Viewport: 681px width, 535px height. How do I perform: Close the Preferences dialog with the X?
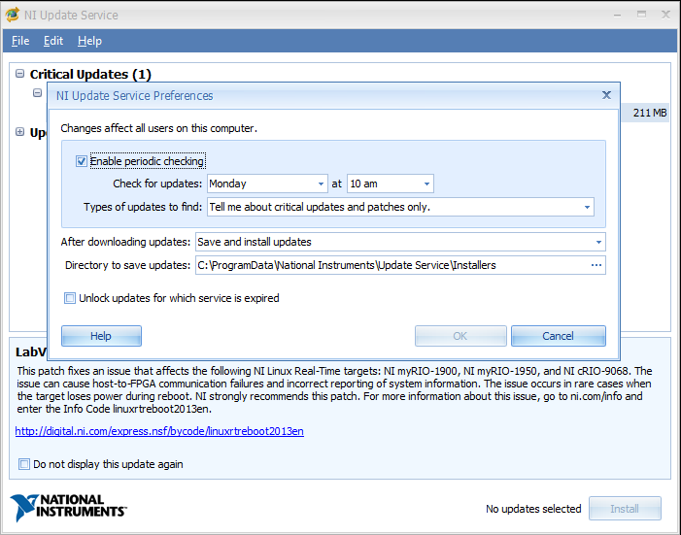tap(606, 95)
